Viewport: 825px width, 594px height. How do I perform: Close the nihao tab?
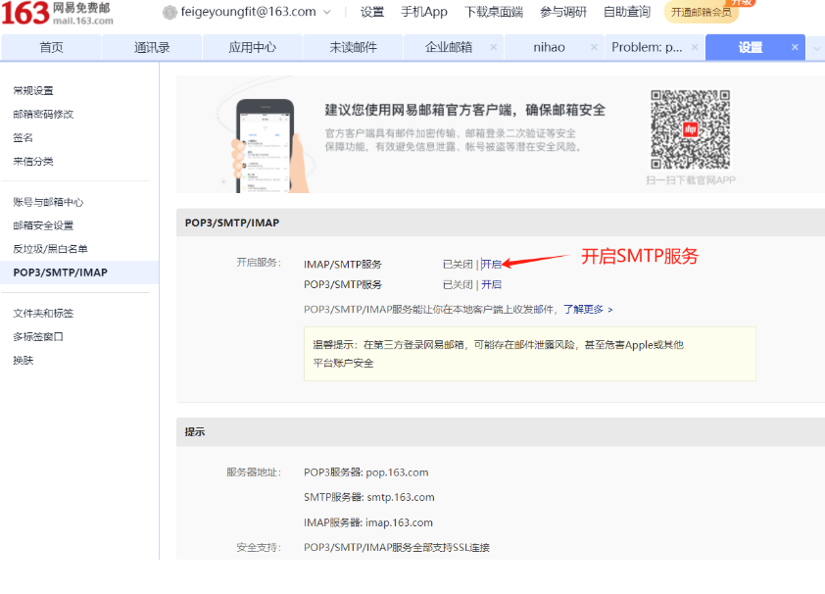coord(594,47)
